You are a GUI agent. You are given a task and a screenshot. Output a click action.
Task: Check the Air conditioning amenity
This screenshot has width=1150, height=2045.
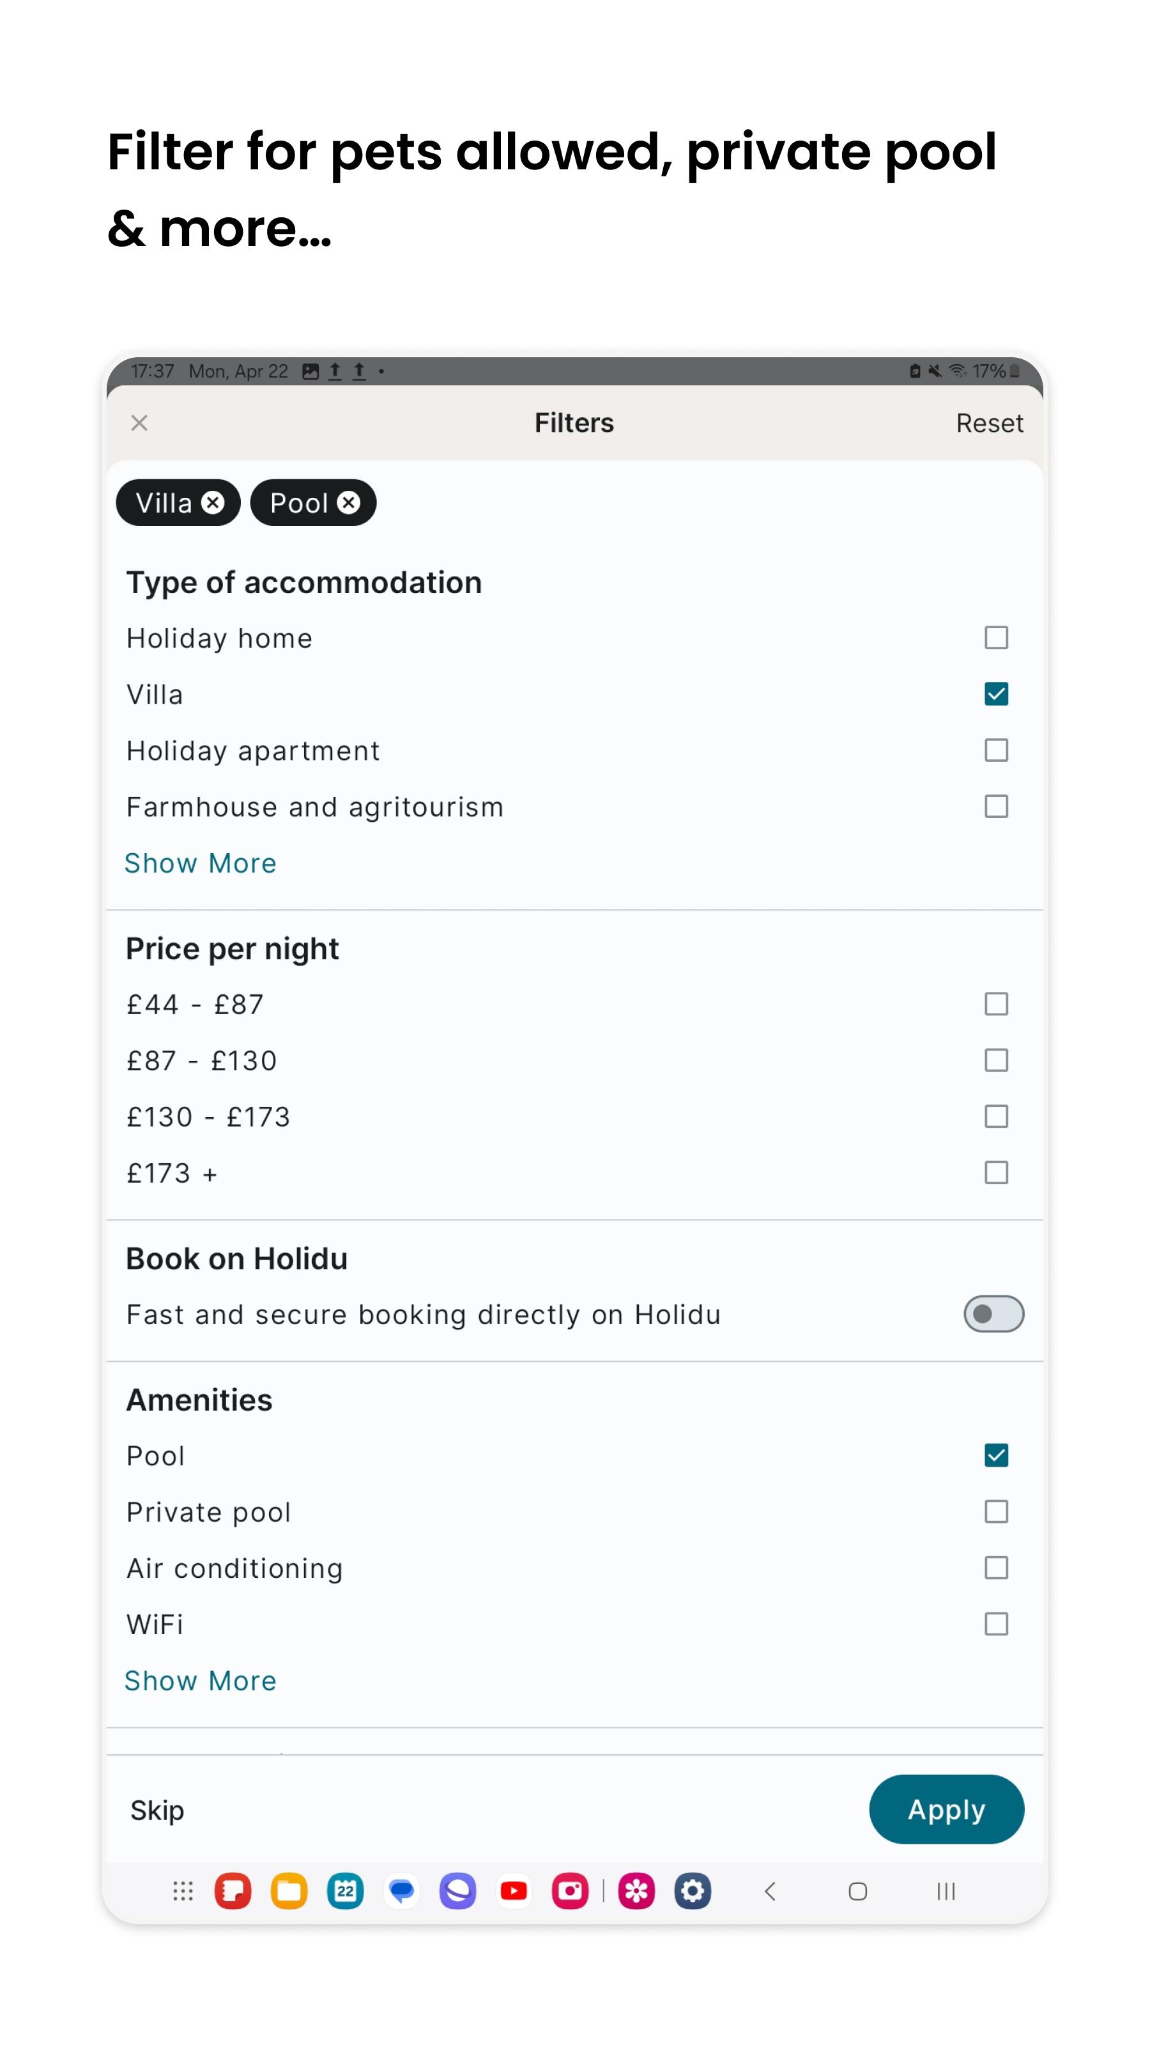[995, 1568]
